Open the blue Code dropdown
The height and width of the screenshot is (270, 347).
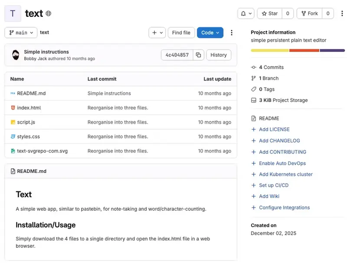[x=210, y=32]
